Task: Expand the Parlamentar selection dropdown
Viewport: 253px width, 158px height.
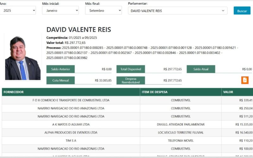Action: point(177,11)
